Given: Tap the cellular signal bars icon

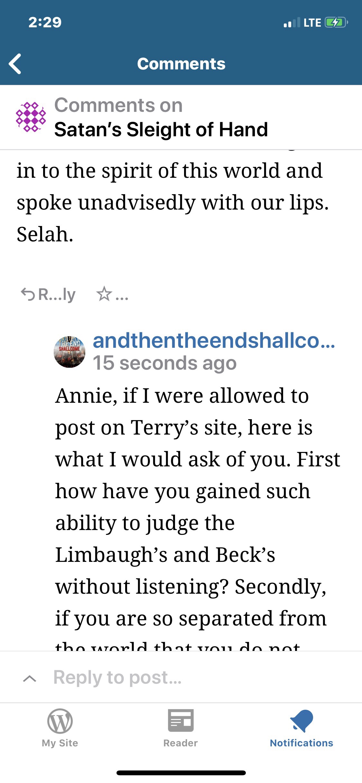Looking at the screenshot, I should (x=292, y=23).
